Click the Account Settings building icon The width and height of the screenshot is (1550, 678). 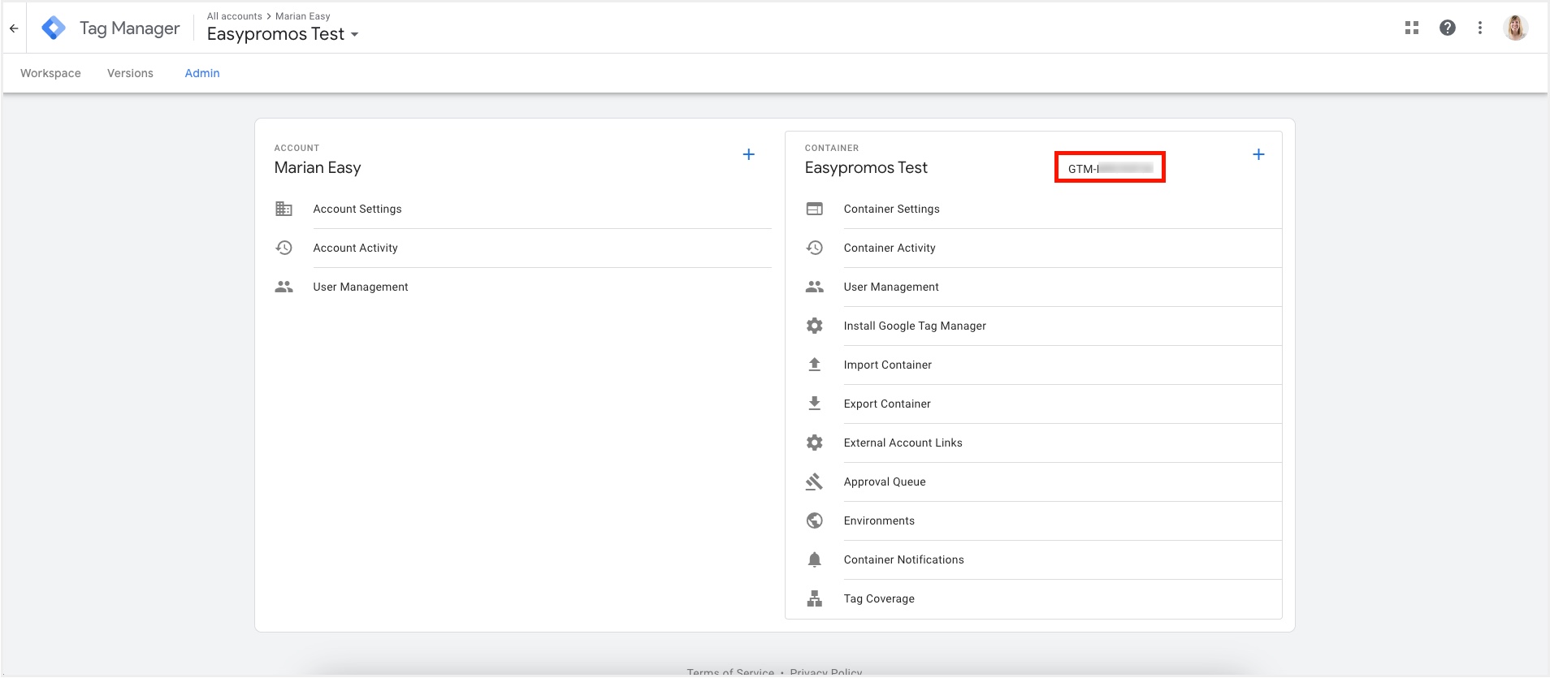(x=284, y=209)
